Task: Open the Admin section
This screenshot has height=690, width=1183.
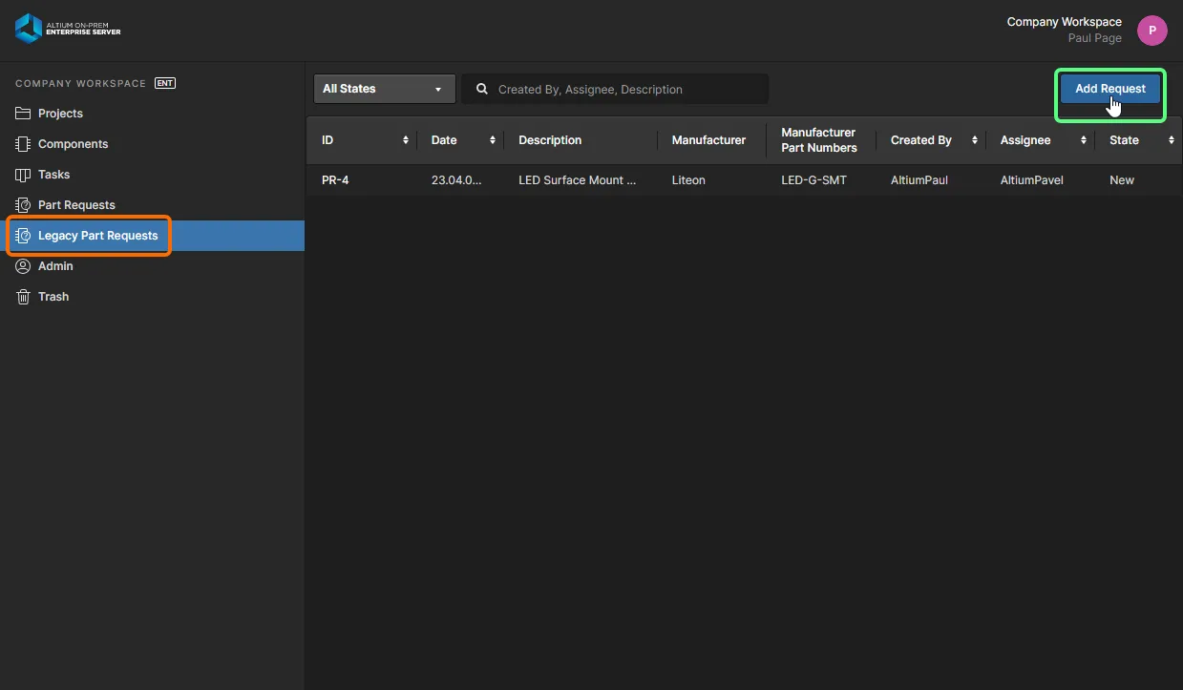Action: coord(55,266)
